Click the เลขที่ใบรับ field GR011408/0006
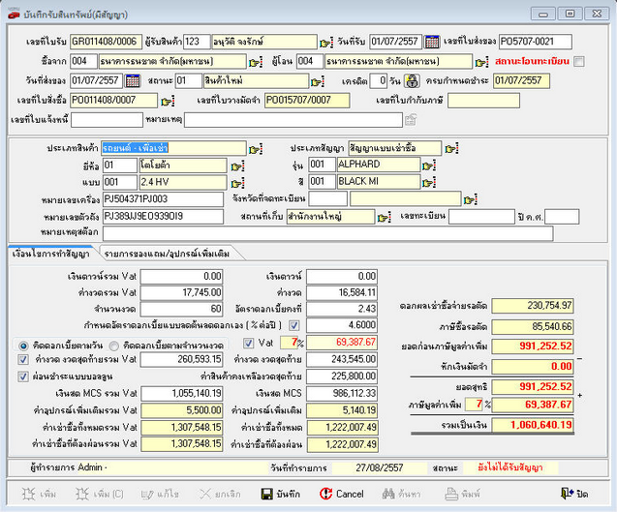 [x=106, y=42]
